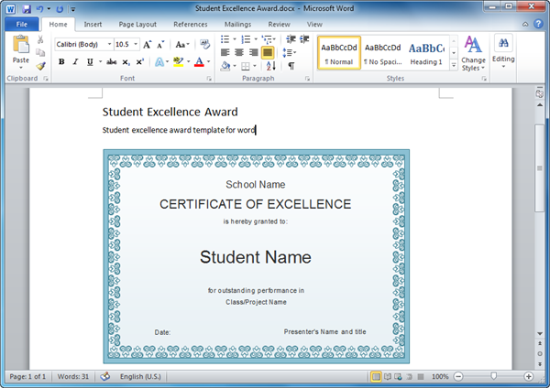Click the Format Painter brush icon
Image resolution: width=550 pixels, height=388 pixels.
[x=41, y=66]
